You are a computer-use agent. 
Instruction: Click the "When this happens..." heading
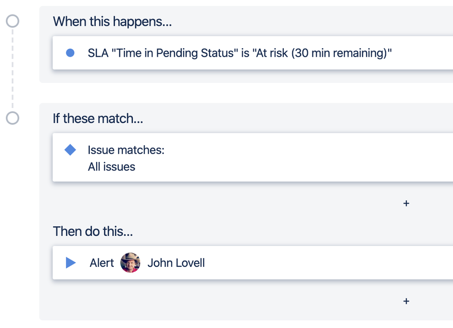point(112,21)
